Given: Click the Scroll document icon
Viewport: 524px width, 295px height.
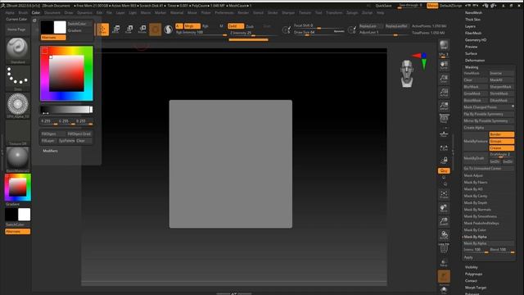Looking at the screenshot, I should point(444,65).
